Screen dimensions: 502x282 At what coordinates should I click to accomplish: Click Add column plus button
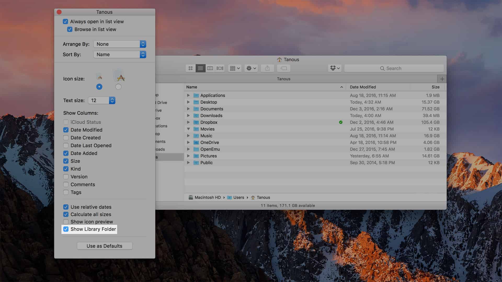click(x=442, y=79)
